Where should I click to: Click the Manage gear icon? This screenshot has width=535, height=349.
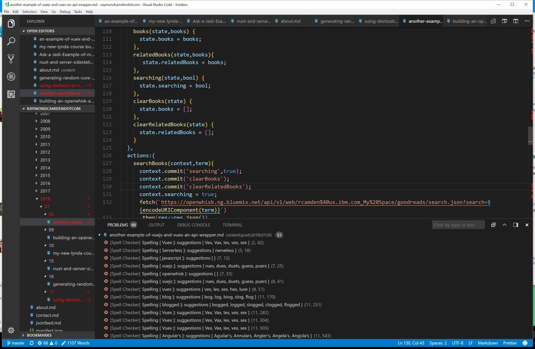[11, 330]
